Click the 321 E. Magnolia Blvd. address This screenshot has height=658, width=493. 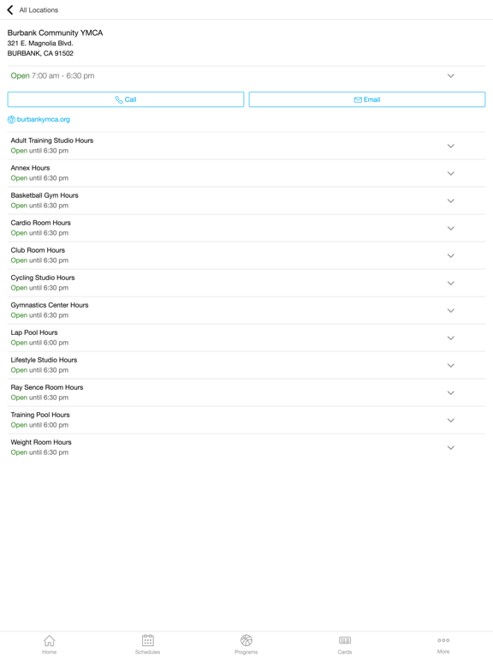coord(40,43)
